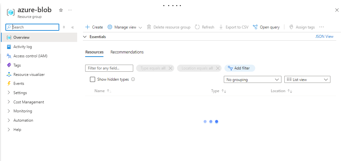Open the toolbar overflow ellipsis after Assign tags
The image size is (341, 161).
click(x=321, y=27)
